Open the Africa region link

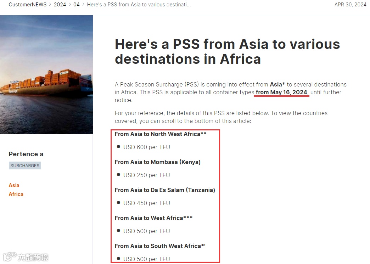[x=16, y=194]
